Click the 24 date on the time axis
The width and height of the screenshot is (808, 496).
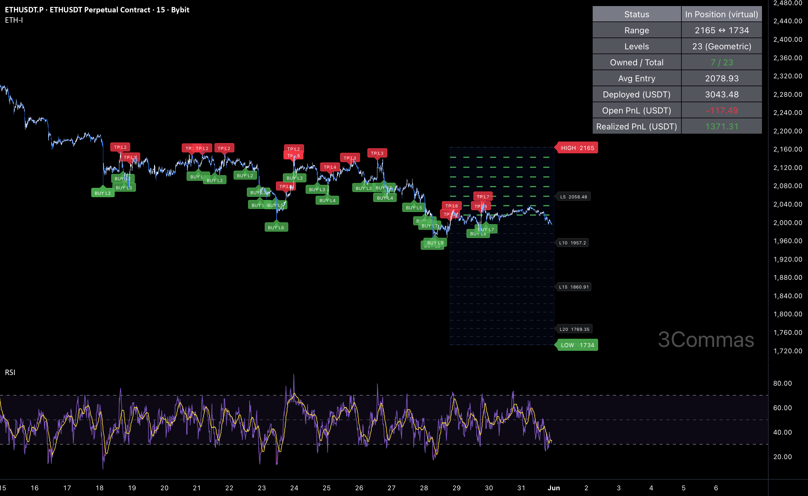point(294,488)
